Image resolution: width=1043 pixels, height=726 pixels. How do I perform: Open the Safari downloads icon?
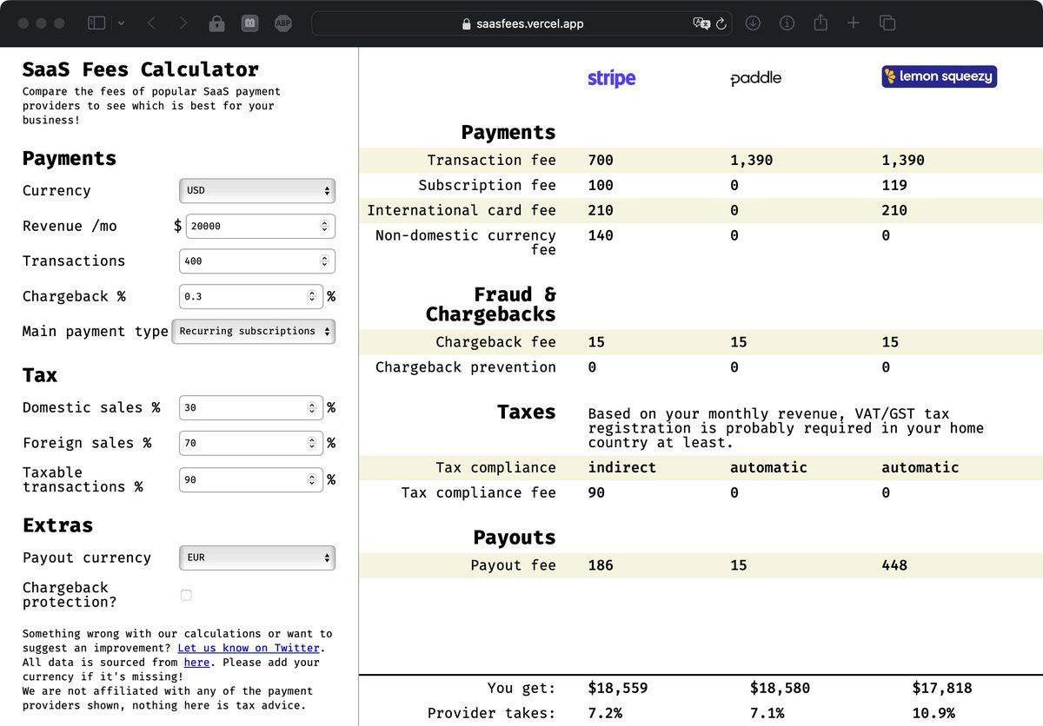coord(753,23)
